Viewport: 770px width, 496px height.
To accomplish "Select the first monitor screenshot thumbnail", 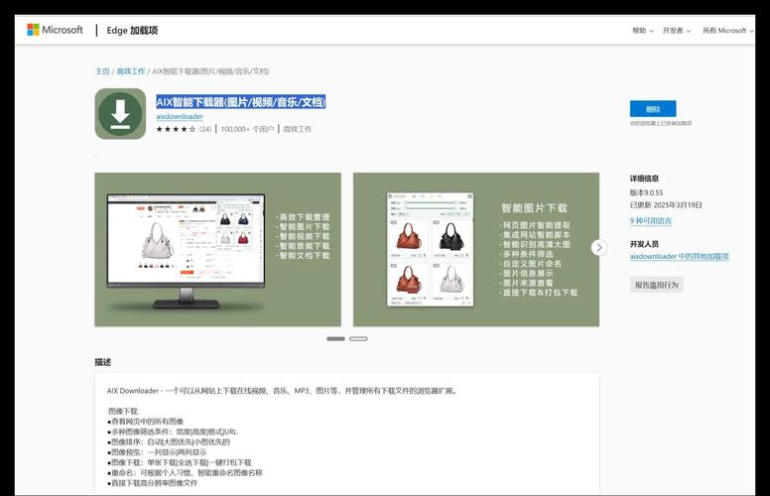I will tap(217, 249).
